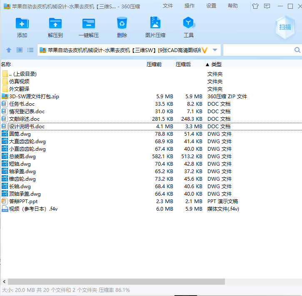
Task: Sort by 名称 column header
Action: point(6,64)
